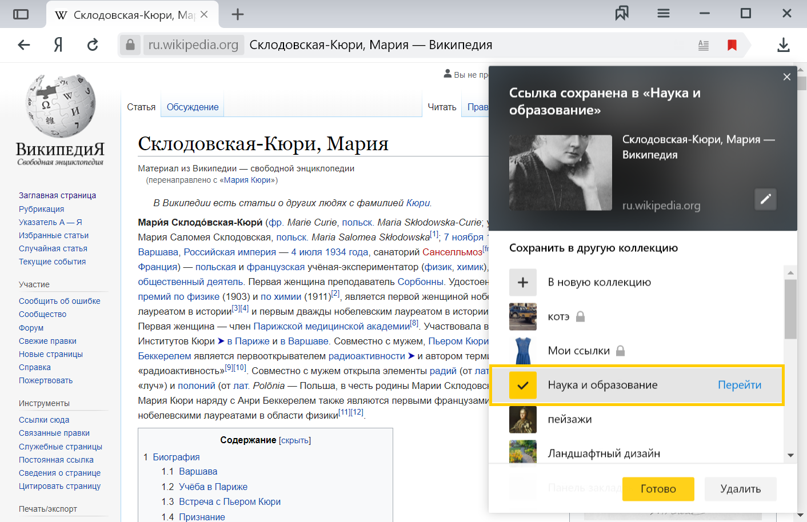Close the saved link popup

(x=787, y=77)
